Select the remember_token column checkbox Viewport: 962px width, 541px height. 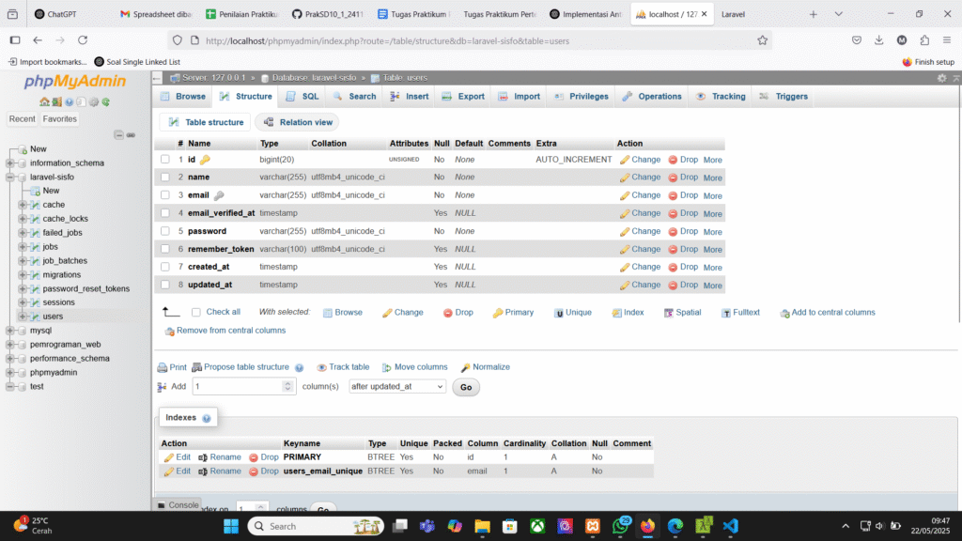[165, 250]
